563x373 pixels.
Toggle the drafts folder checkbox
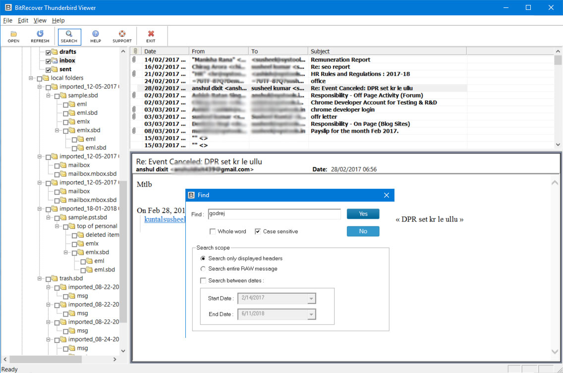click(48, 53)
